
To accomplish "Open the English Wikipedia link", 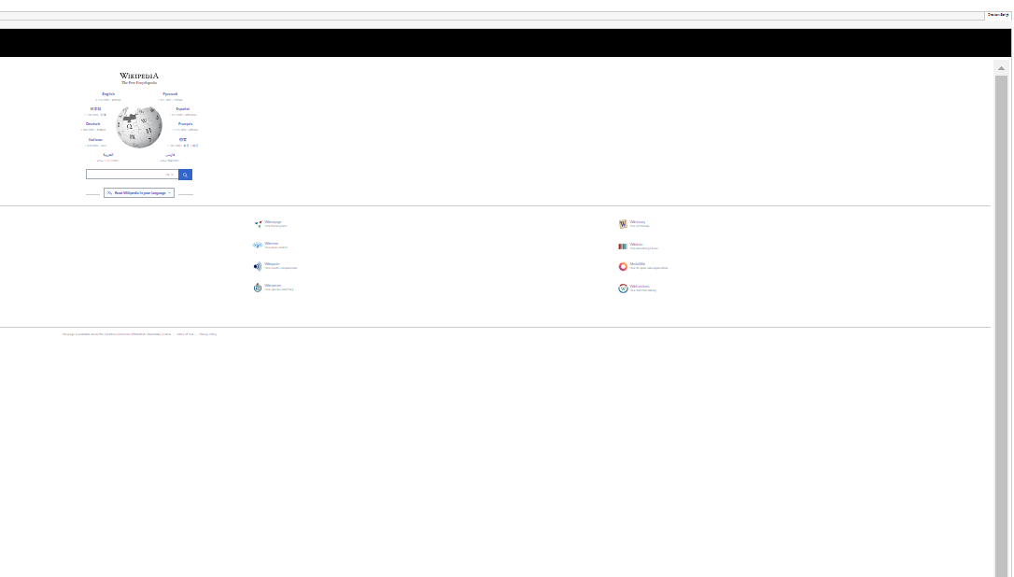I will (108, 94).
